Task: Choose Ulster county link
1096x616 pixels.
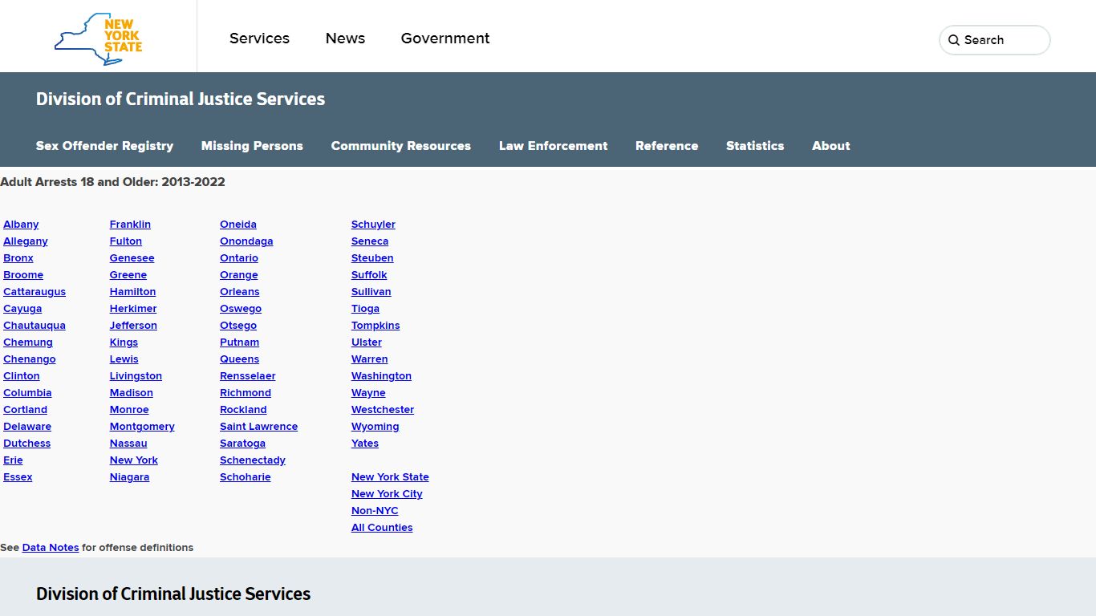Action: coord(367,342)
